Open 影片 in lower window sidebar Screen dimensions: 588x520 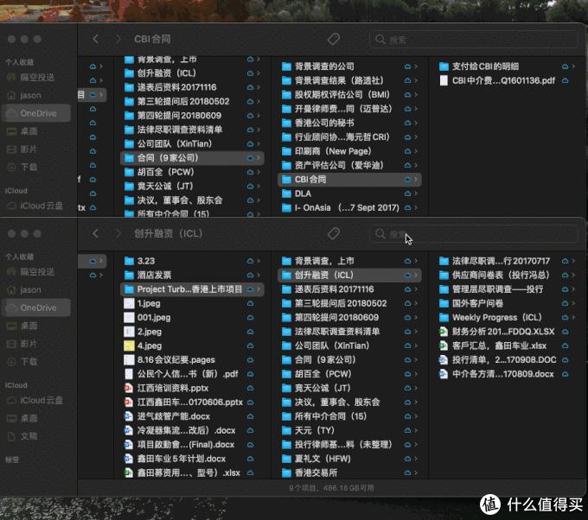(22, 344)
